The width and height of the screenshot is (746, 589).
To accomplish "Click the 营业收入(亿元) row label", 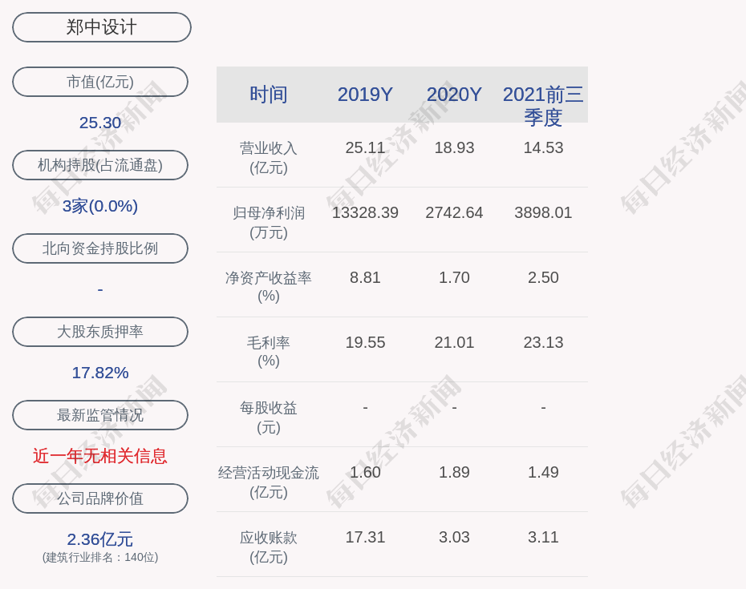I will pyautogui.click(x=269, y=158).
